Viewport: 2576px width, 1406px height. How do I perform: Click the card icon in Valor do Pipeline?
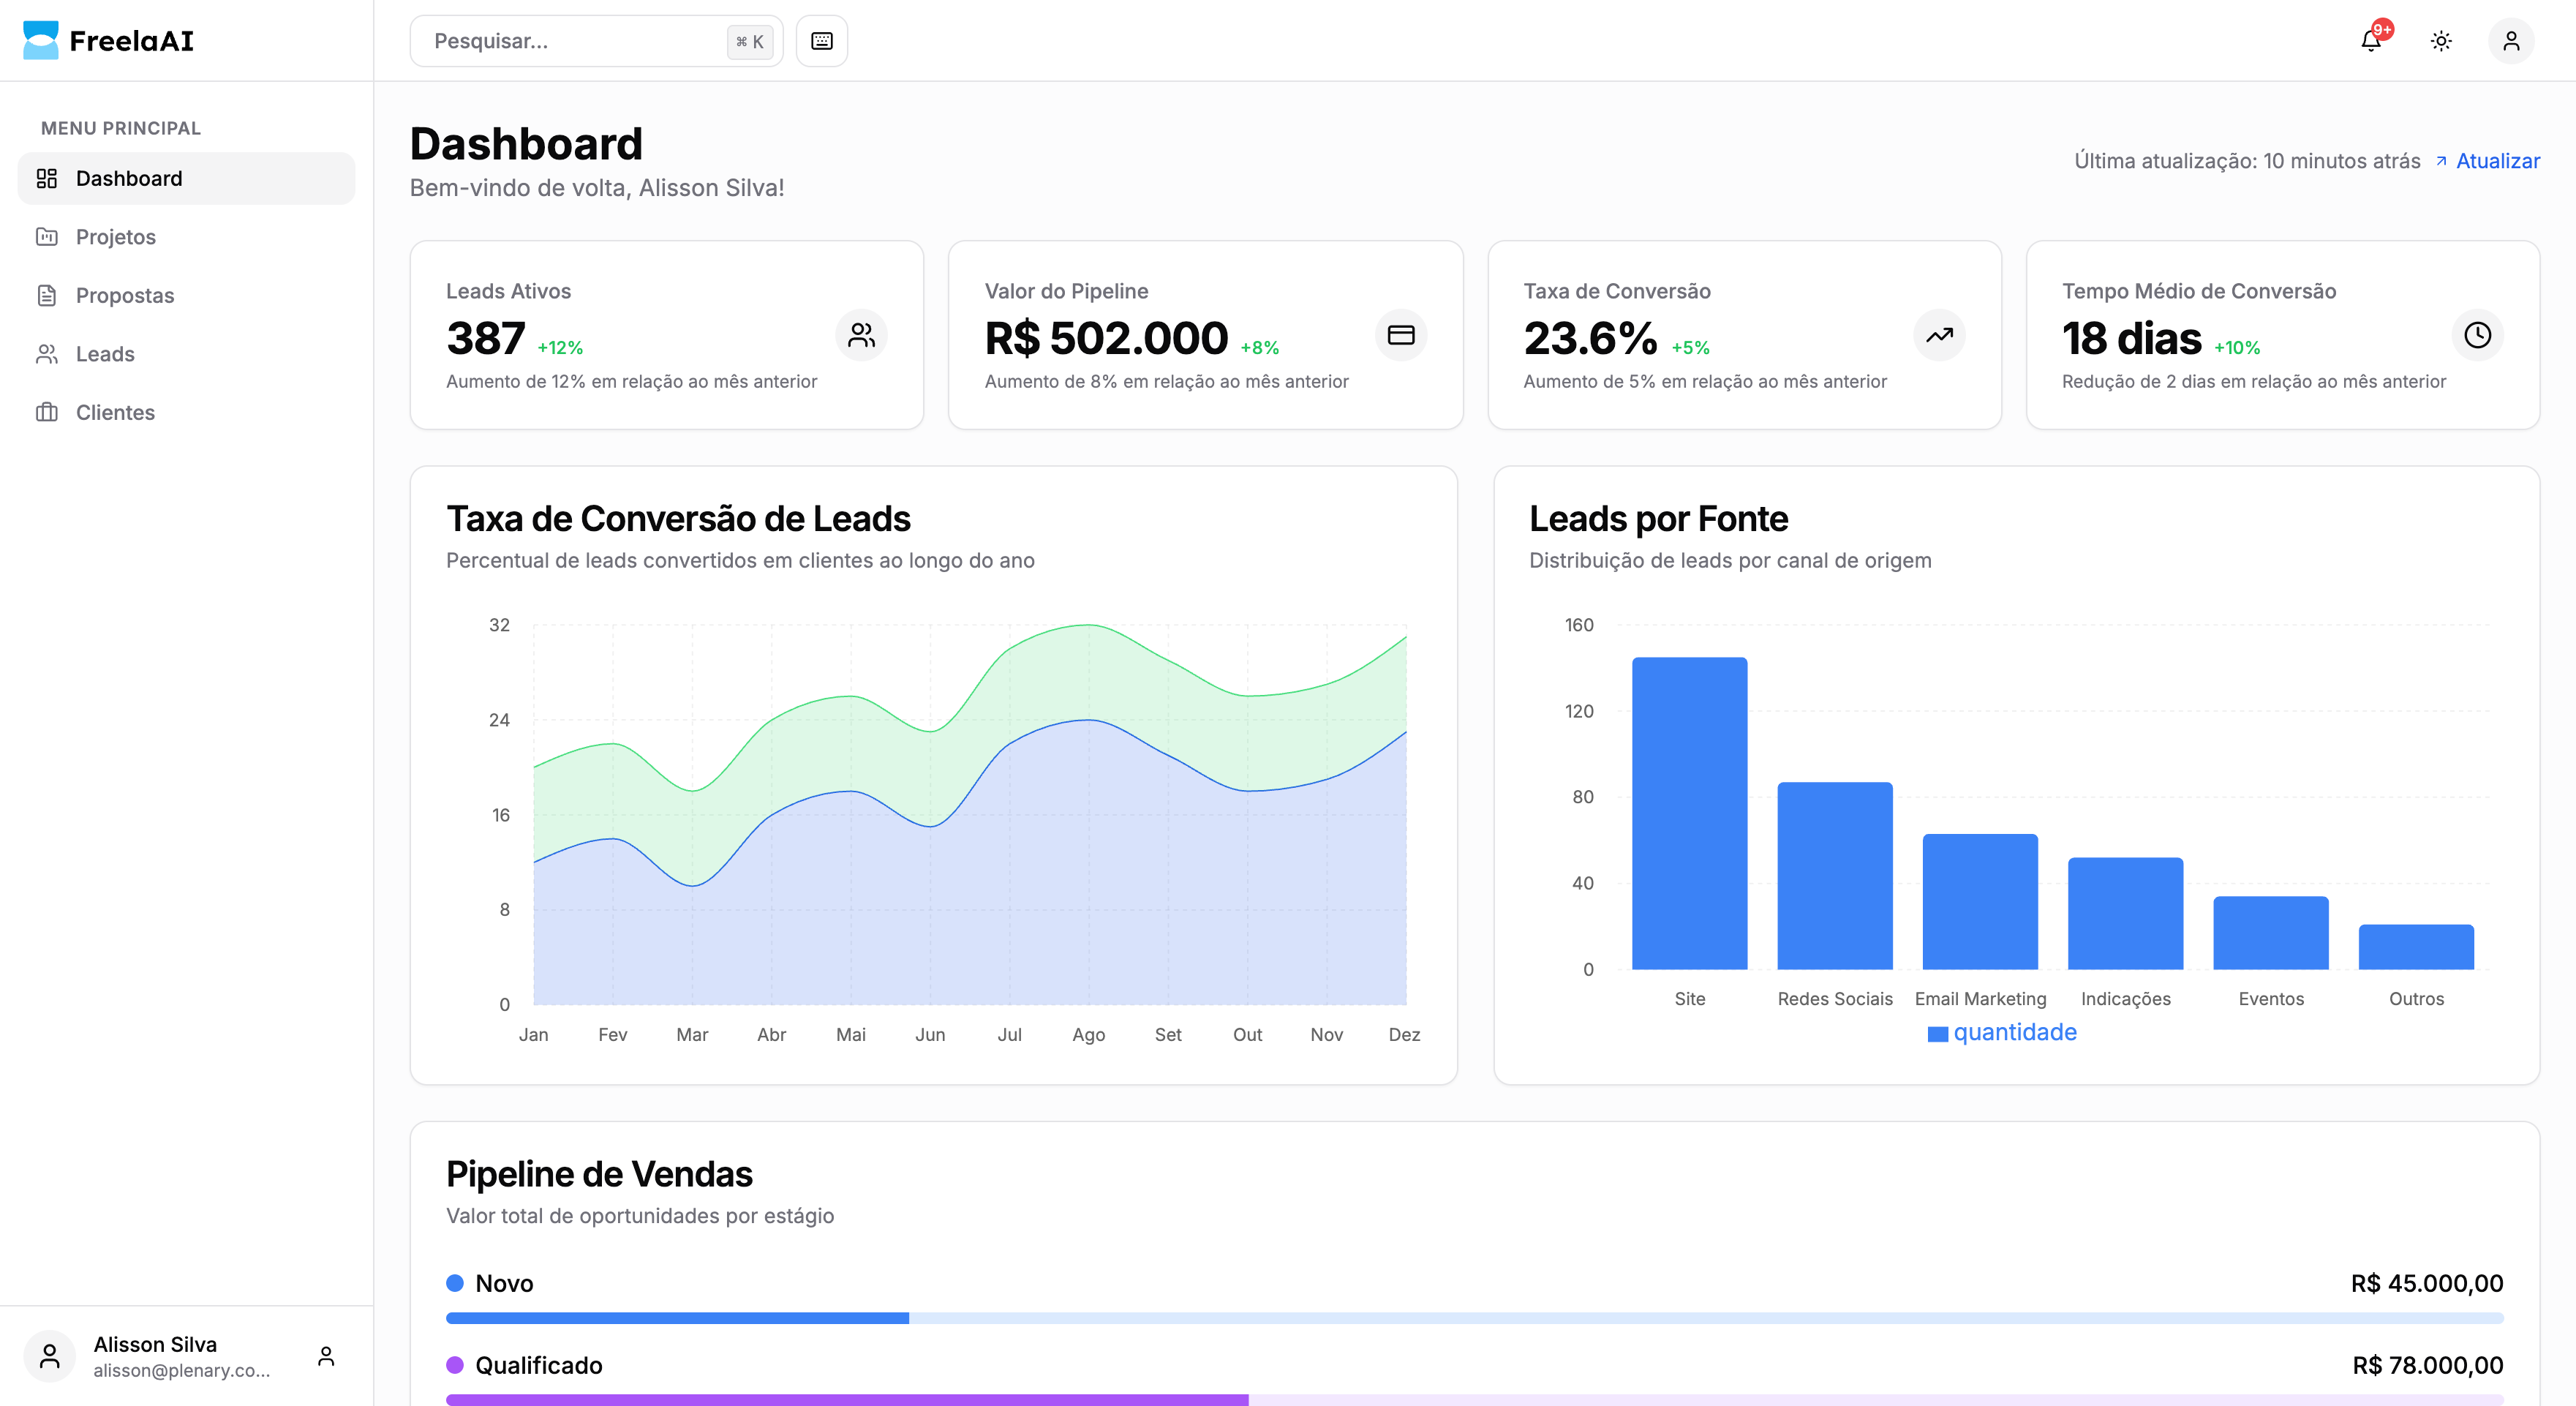[x=1400, y=335]
